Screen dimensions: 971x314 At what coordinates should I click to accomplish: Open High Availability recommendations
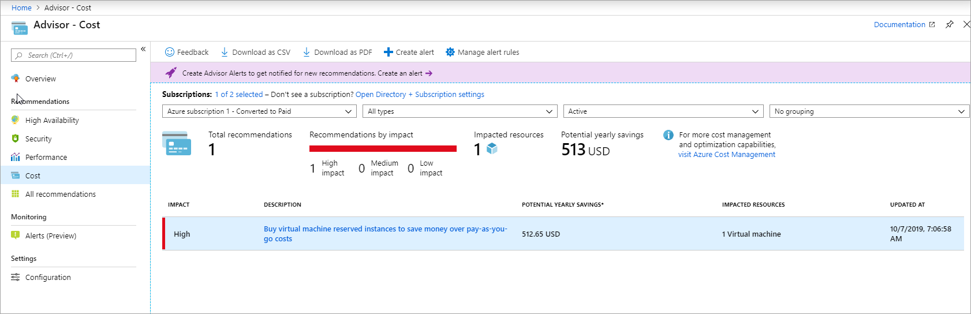pos(52,120)
